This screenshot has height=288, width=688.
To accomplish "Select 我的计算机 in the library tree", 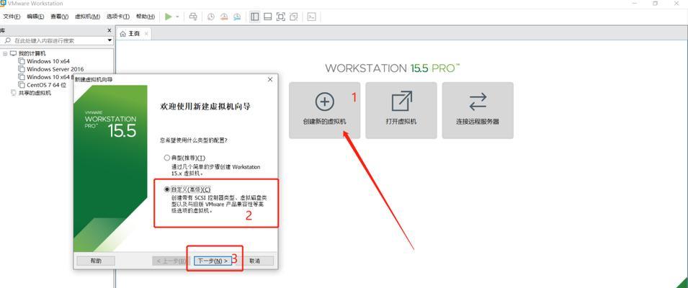I will click(x=32, y=53).
